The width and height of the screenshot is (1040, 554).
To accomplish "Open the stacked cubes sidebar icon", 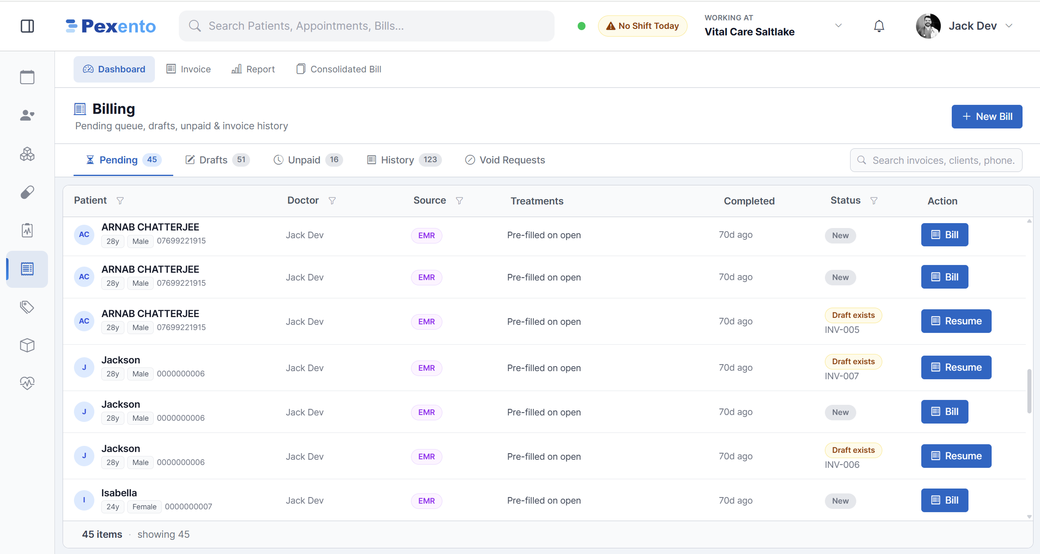I will click(27, 154).
